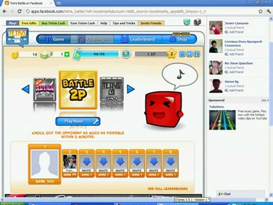
Task: Click See Full Leaderboard link
Action: (x=168, y=188)
